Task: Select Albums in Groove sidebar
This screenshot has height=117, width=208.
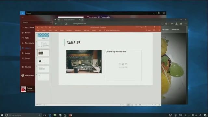Action: (26, 48)
